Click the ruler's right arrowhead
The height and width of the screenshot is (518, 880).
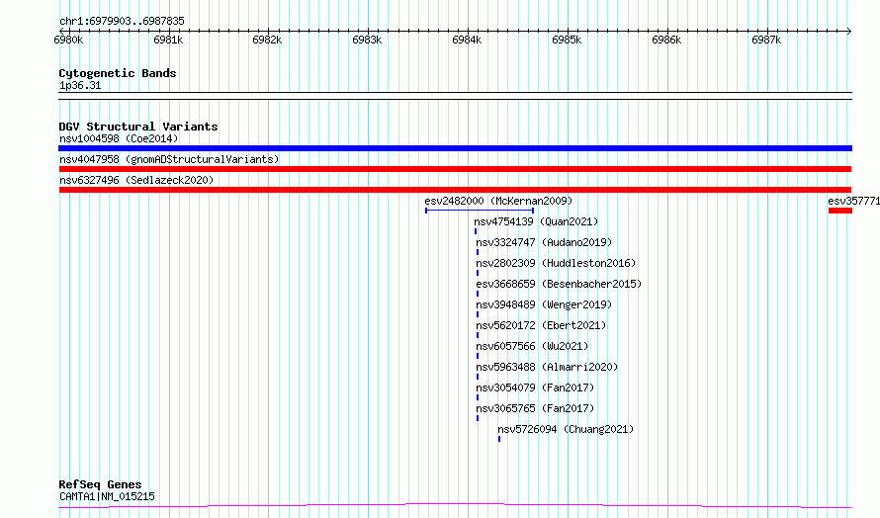point(849,31)
